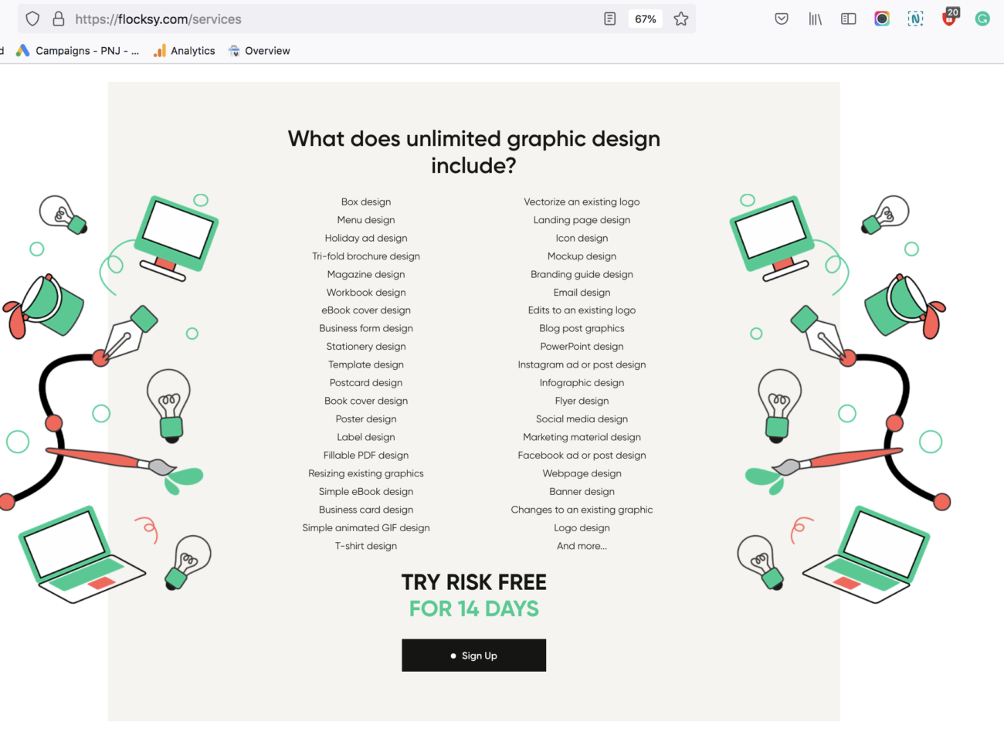The width and height of the screenshot is (1004, 732).
Task: Open the colorful circle extension icon
Action: [882, 19]
